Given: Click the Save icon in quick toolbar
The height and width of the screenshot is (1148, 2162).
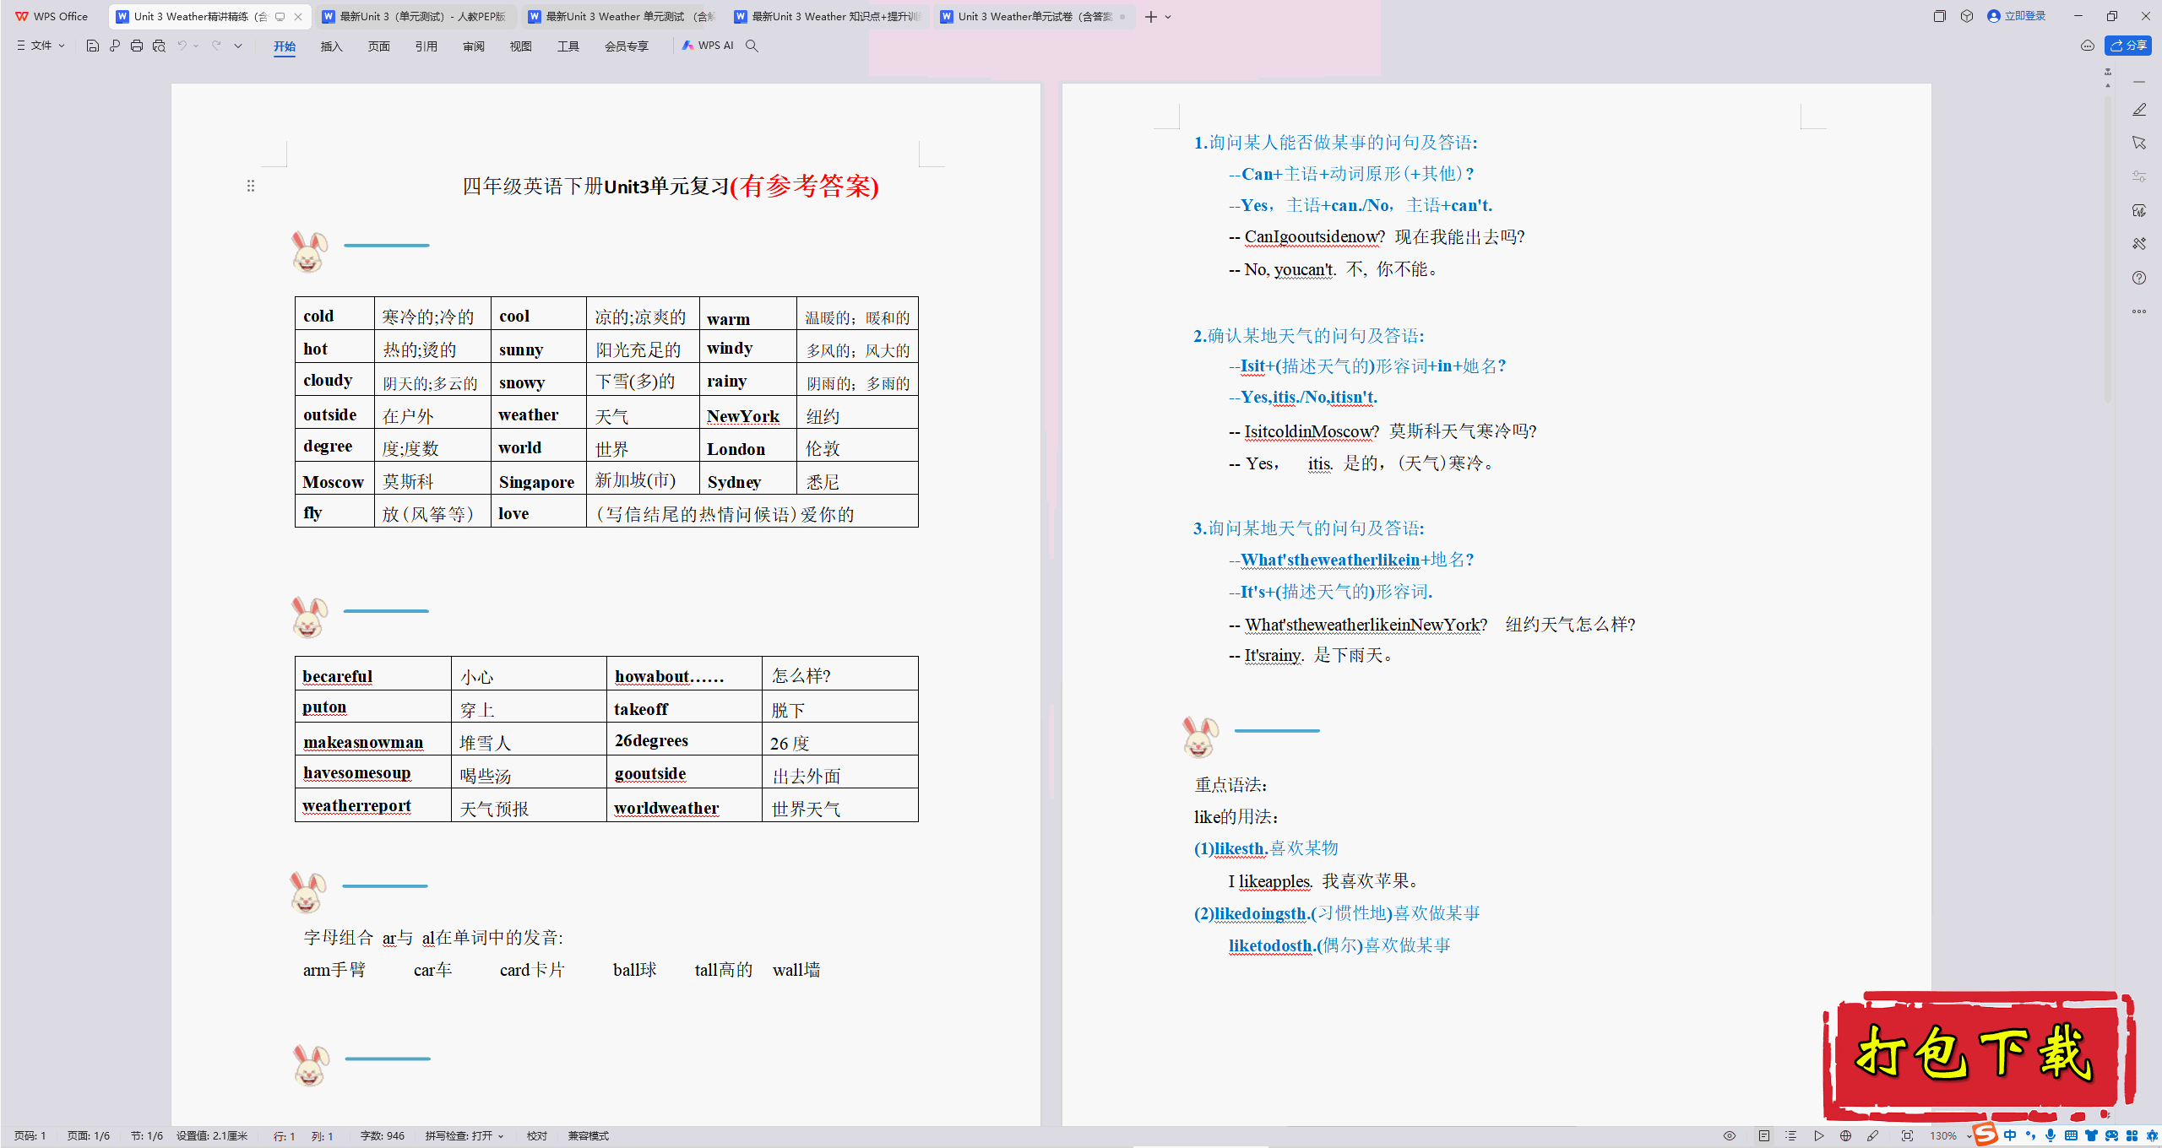Looking at the screenshot, I should coord(93,46).
